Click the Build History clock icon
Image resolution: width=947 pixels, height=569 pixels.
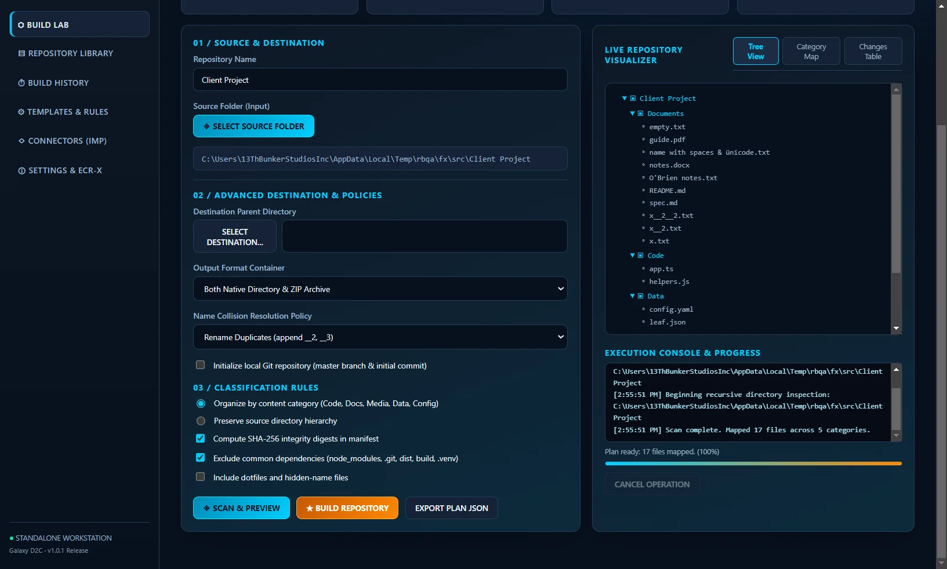pos(21,83)
